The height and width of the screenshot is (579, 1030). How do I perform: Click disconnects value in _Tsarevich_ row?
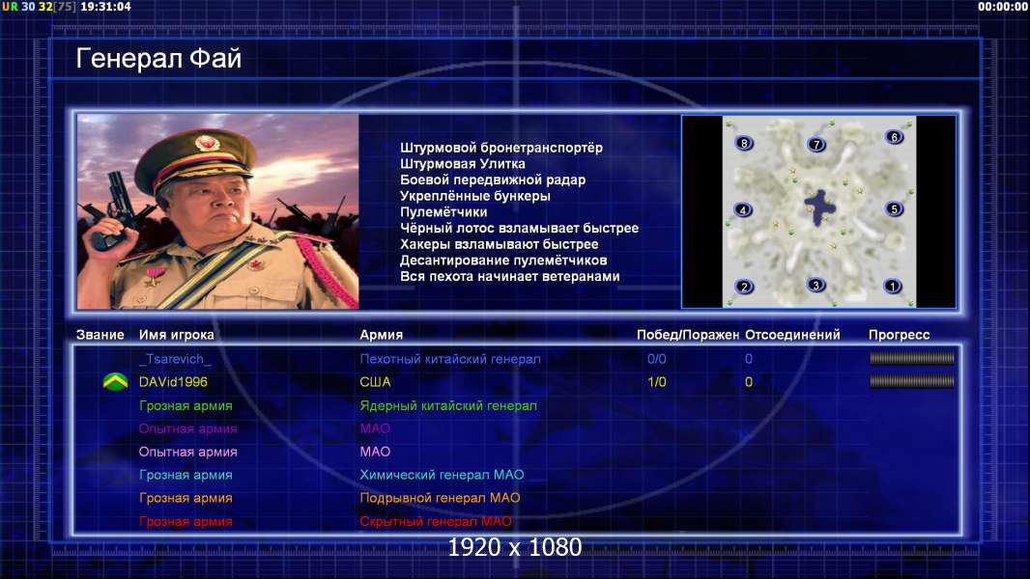pyautogui.click(x=749, y=359)
